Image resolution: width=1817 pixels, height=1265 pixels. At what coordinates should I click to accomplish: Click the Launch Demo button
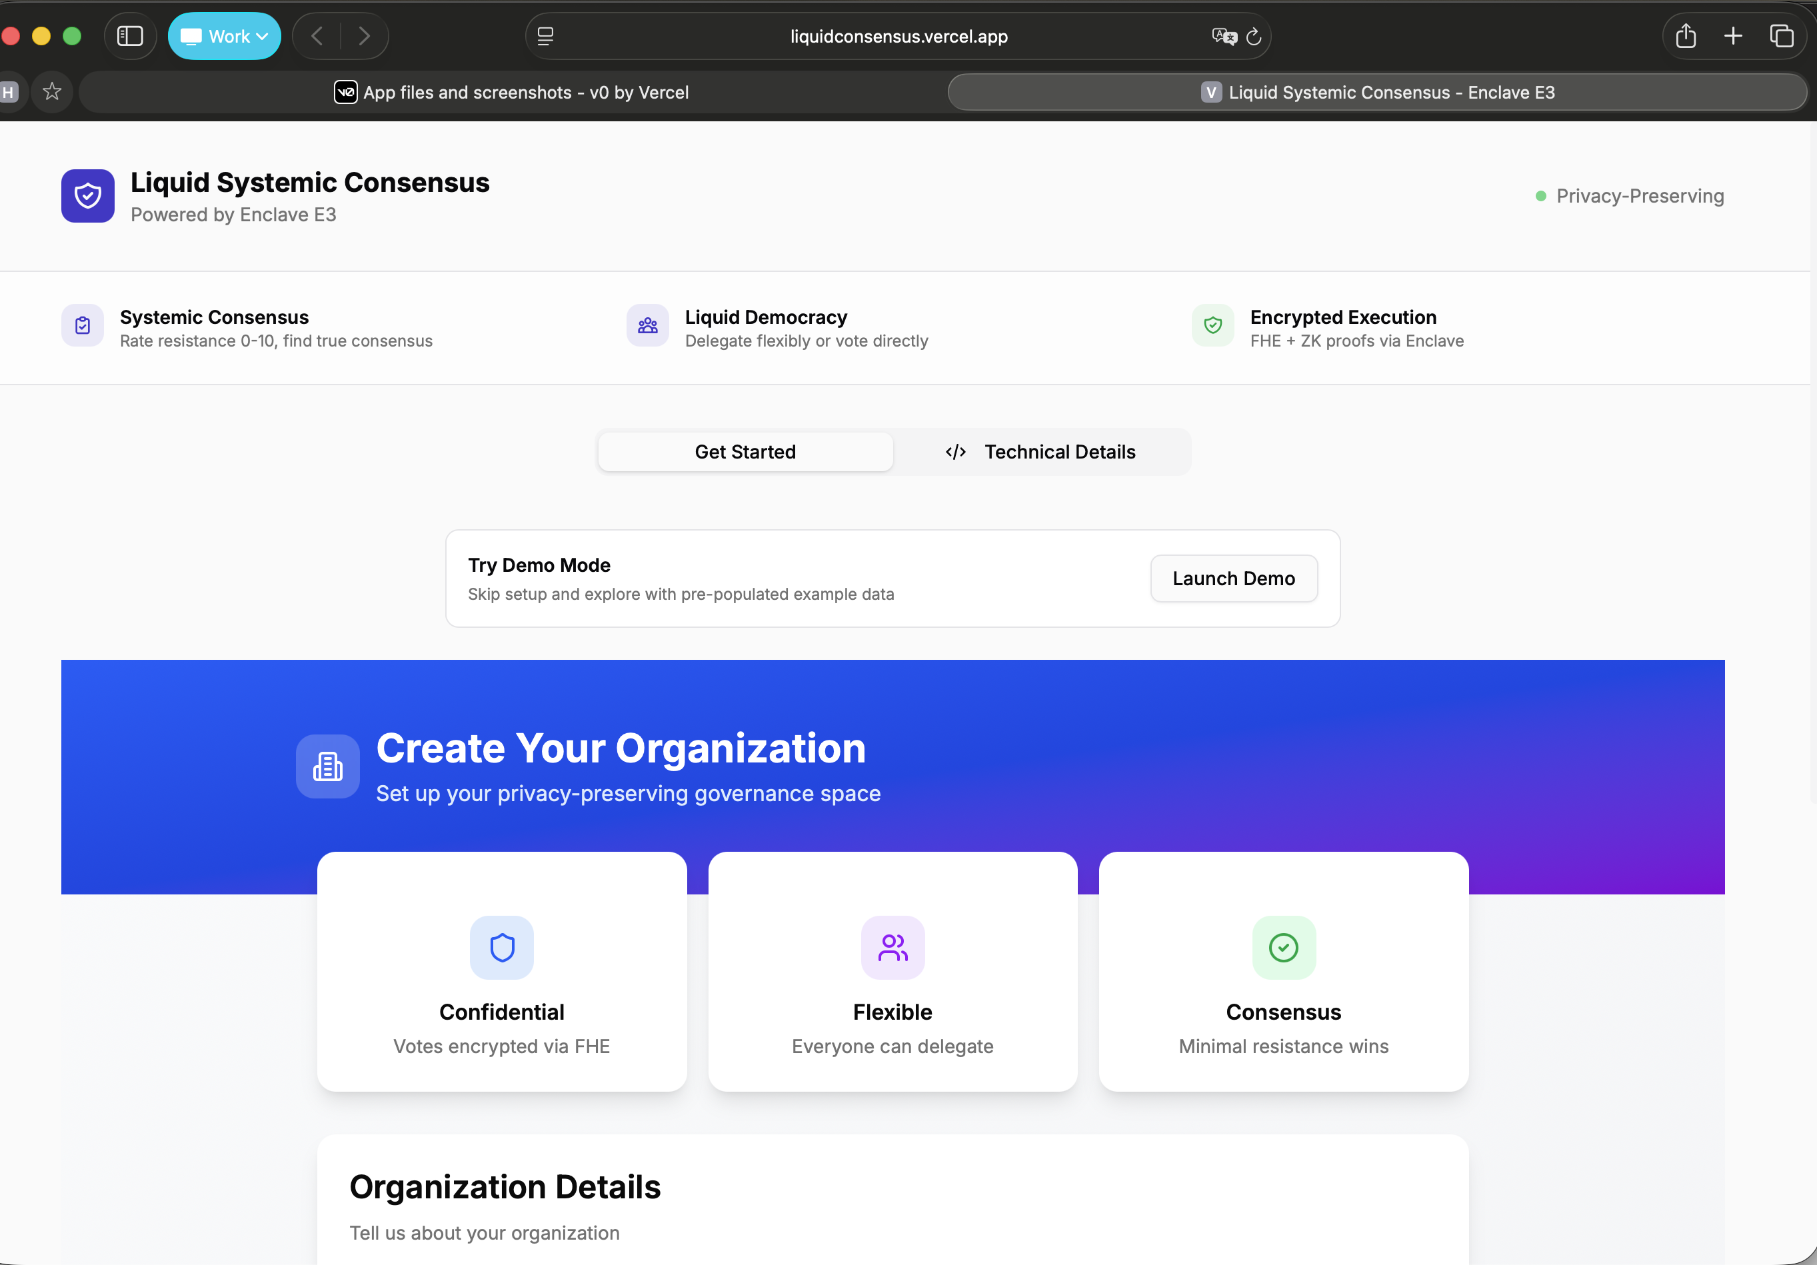pos(1233,579)
